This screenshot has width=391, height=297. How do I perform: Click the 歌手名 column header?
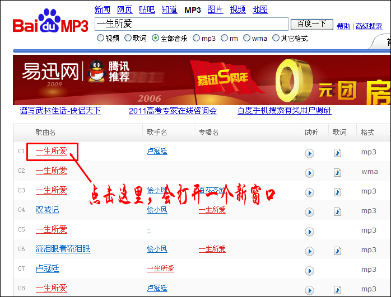(157, 133)
